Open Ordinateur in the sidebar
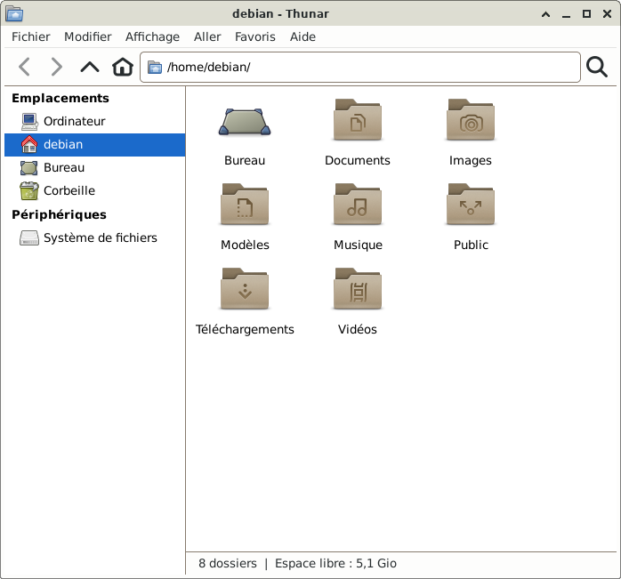The image size is (621, 579). click(x=95, y=121)
